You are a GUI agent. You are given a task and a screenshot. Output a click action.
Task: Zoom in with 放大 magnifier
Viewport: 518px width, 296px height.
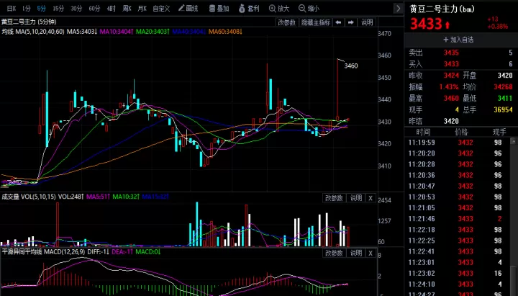(279, 8)
